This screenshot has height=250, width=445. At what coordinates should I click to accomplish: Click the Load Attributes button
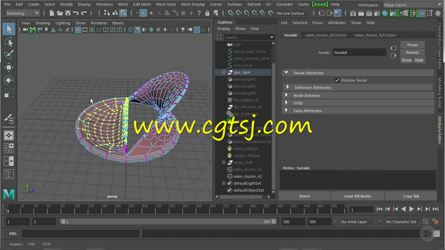pyautogui.click(x=358, y=196)
